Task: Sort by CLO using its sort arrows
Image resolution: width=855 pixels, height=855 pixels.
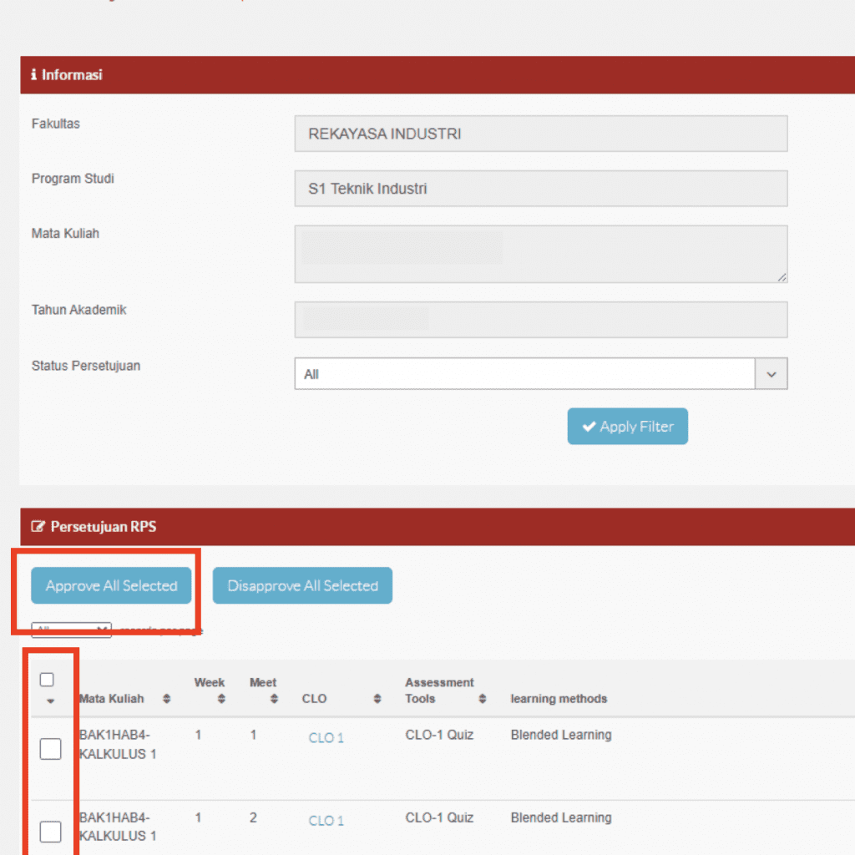Action: 377,699
